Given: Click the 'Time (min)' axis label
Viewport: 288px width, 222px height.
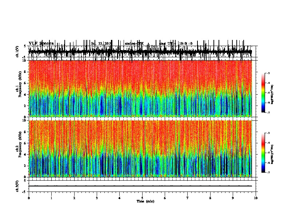Looking at the screenshot, I should [x=145, y=201].
